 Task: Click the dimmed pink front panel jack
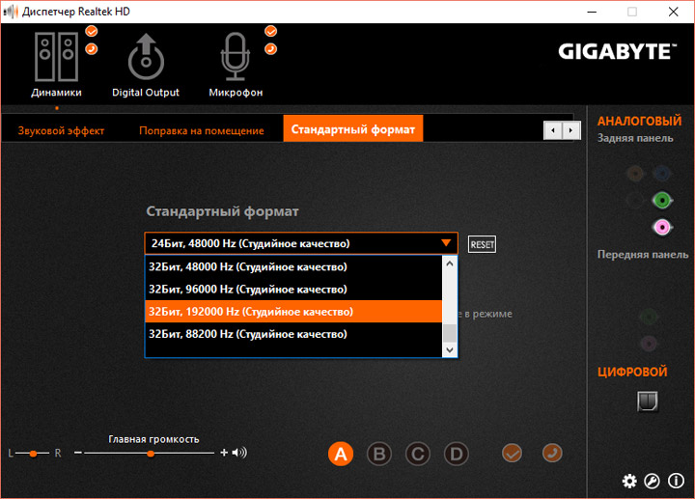[649, 343]
